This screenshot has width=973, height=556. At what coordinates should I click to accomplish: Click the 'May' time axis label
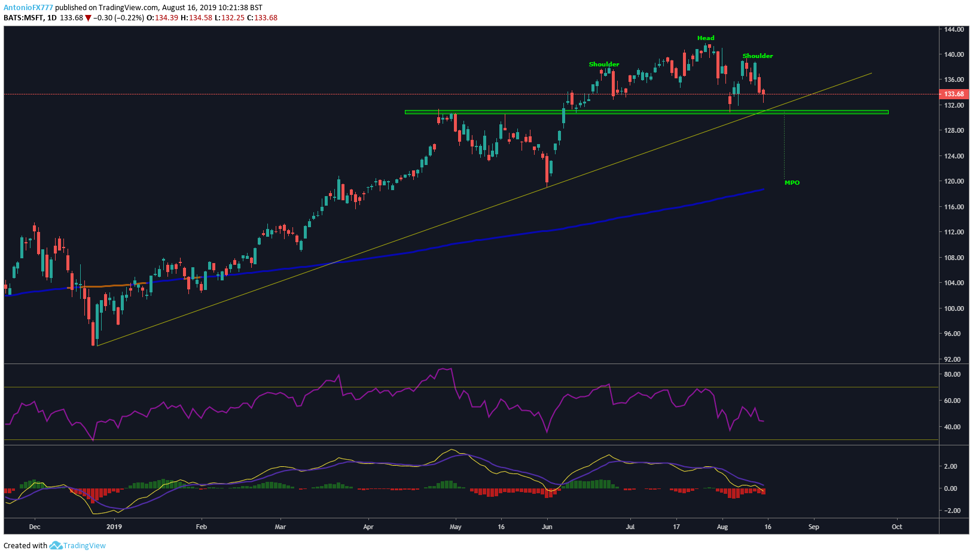click(x=456, y=527)
